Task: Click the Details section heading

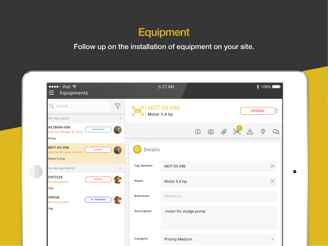Action: pos(152,150)
